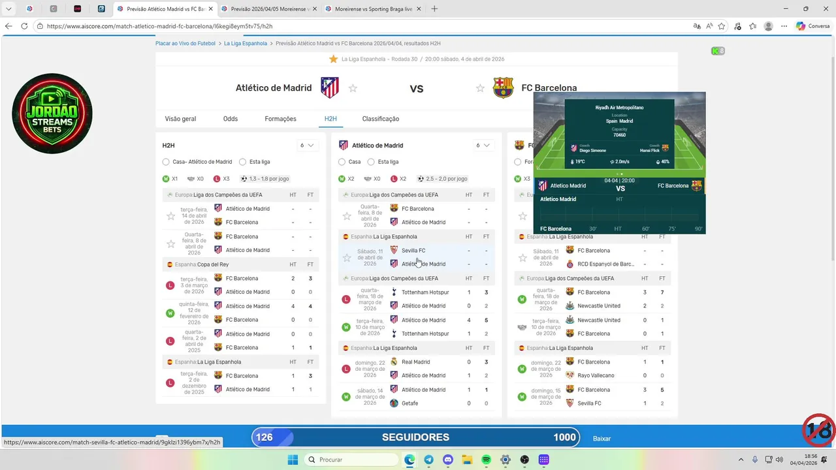Open the Classificação tab
Viewport: 836px width, 470px height.
[x=381, y=119]
